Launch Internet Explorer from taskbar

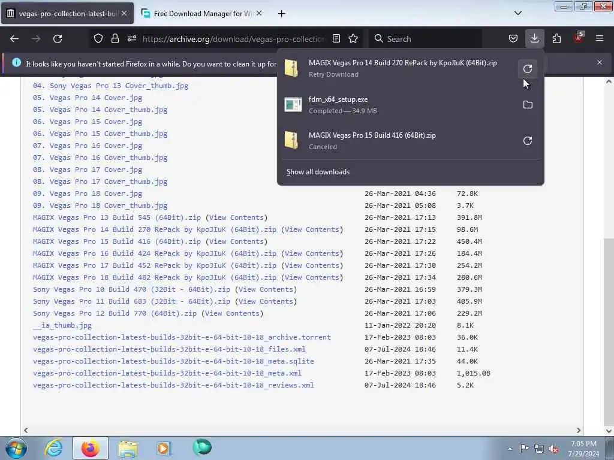click(53, 448)
